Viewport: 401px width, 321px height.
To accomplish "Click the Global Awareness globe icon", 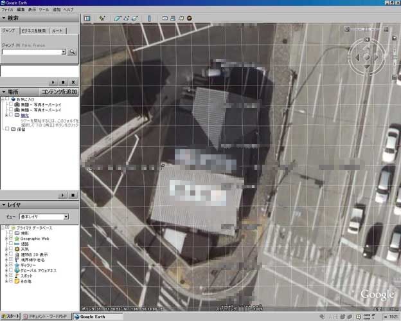I will coord(17,270).
